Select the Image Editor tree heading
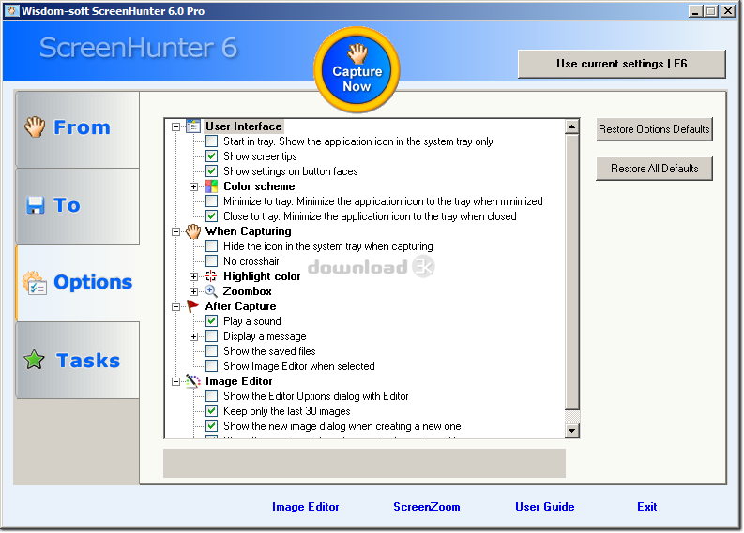The image size is (744, 533). click(238, 381)
